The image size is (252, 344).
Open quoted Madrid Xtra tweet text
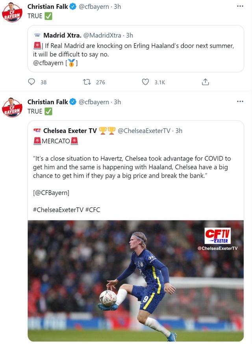click(x=134, y=50)
